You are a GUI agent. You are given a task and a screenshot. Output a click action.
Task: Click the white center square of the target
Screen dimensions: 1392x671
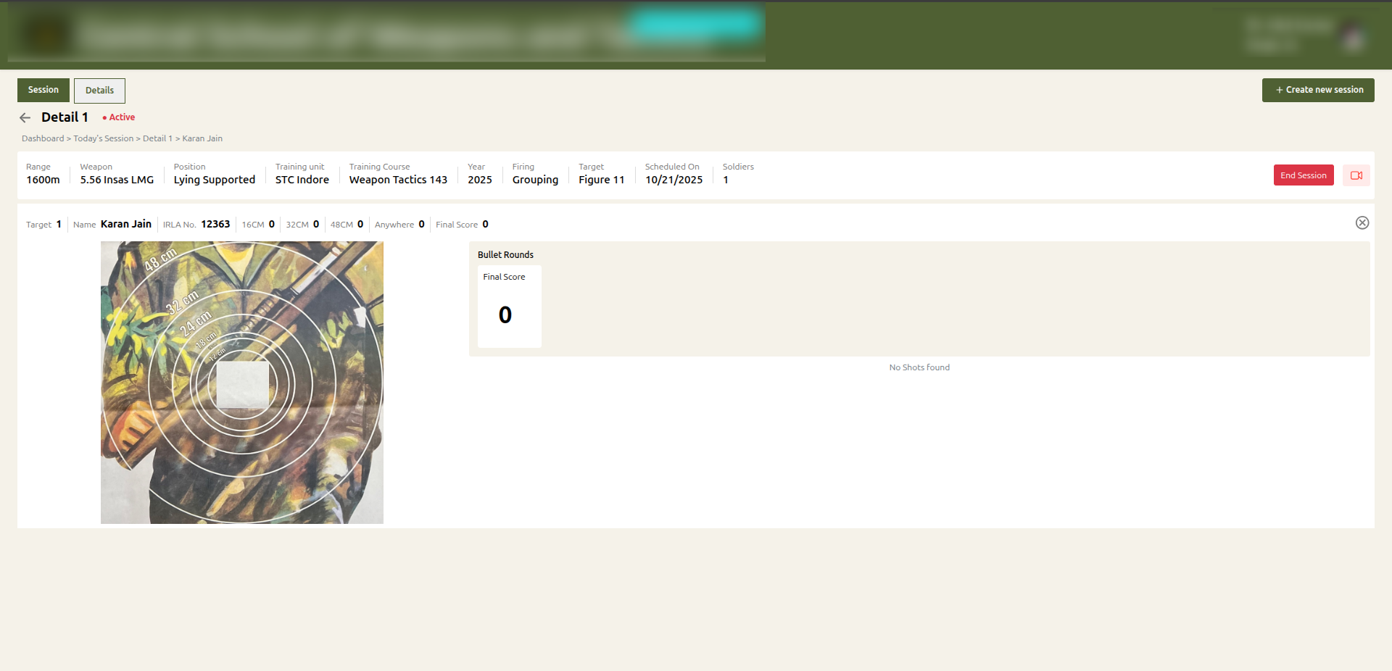click(243, 385)
